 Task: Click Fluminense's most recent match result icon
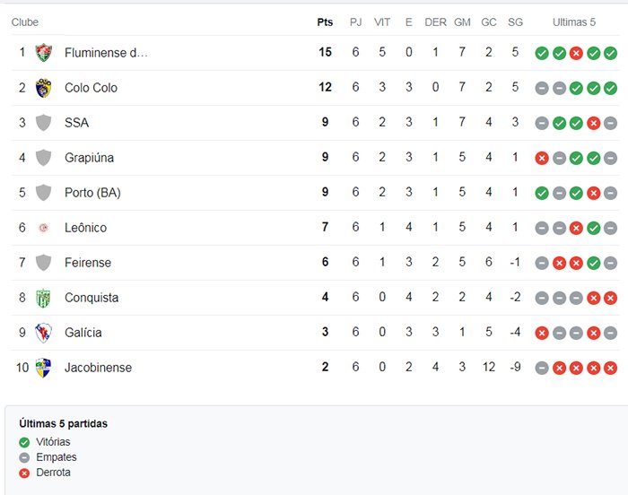pos(610,53)
